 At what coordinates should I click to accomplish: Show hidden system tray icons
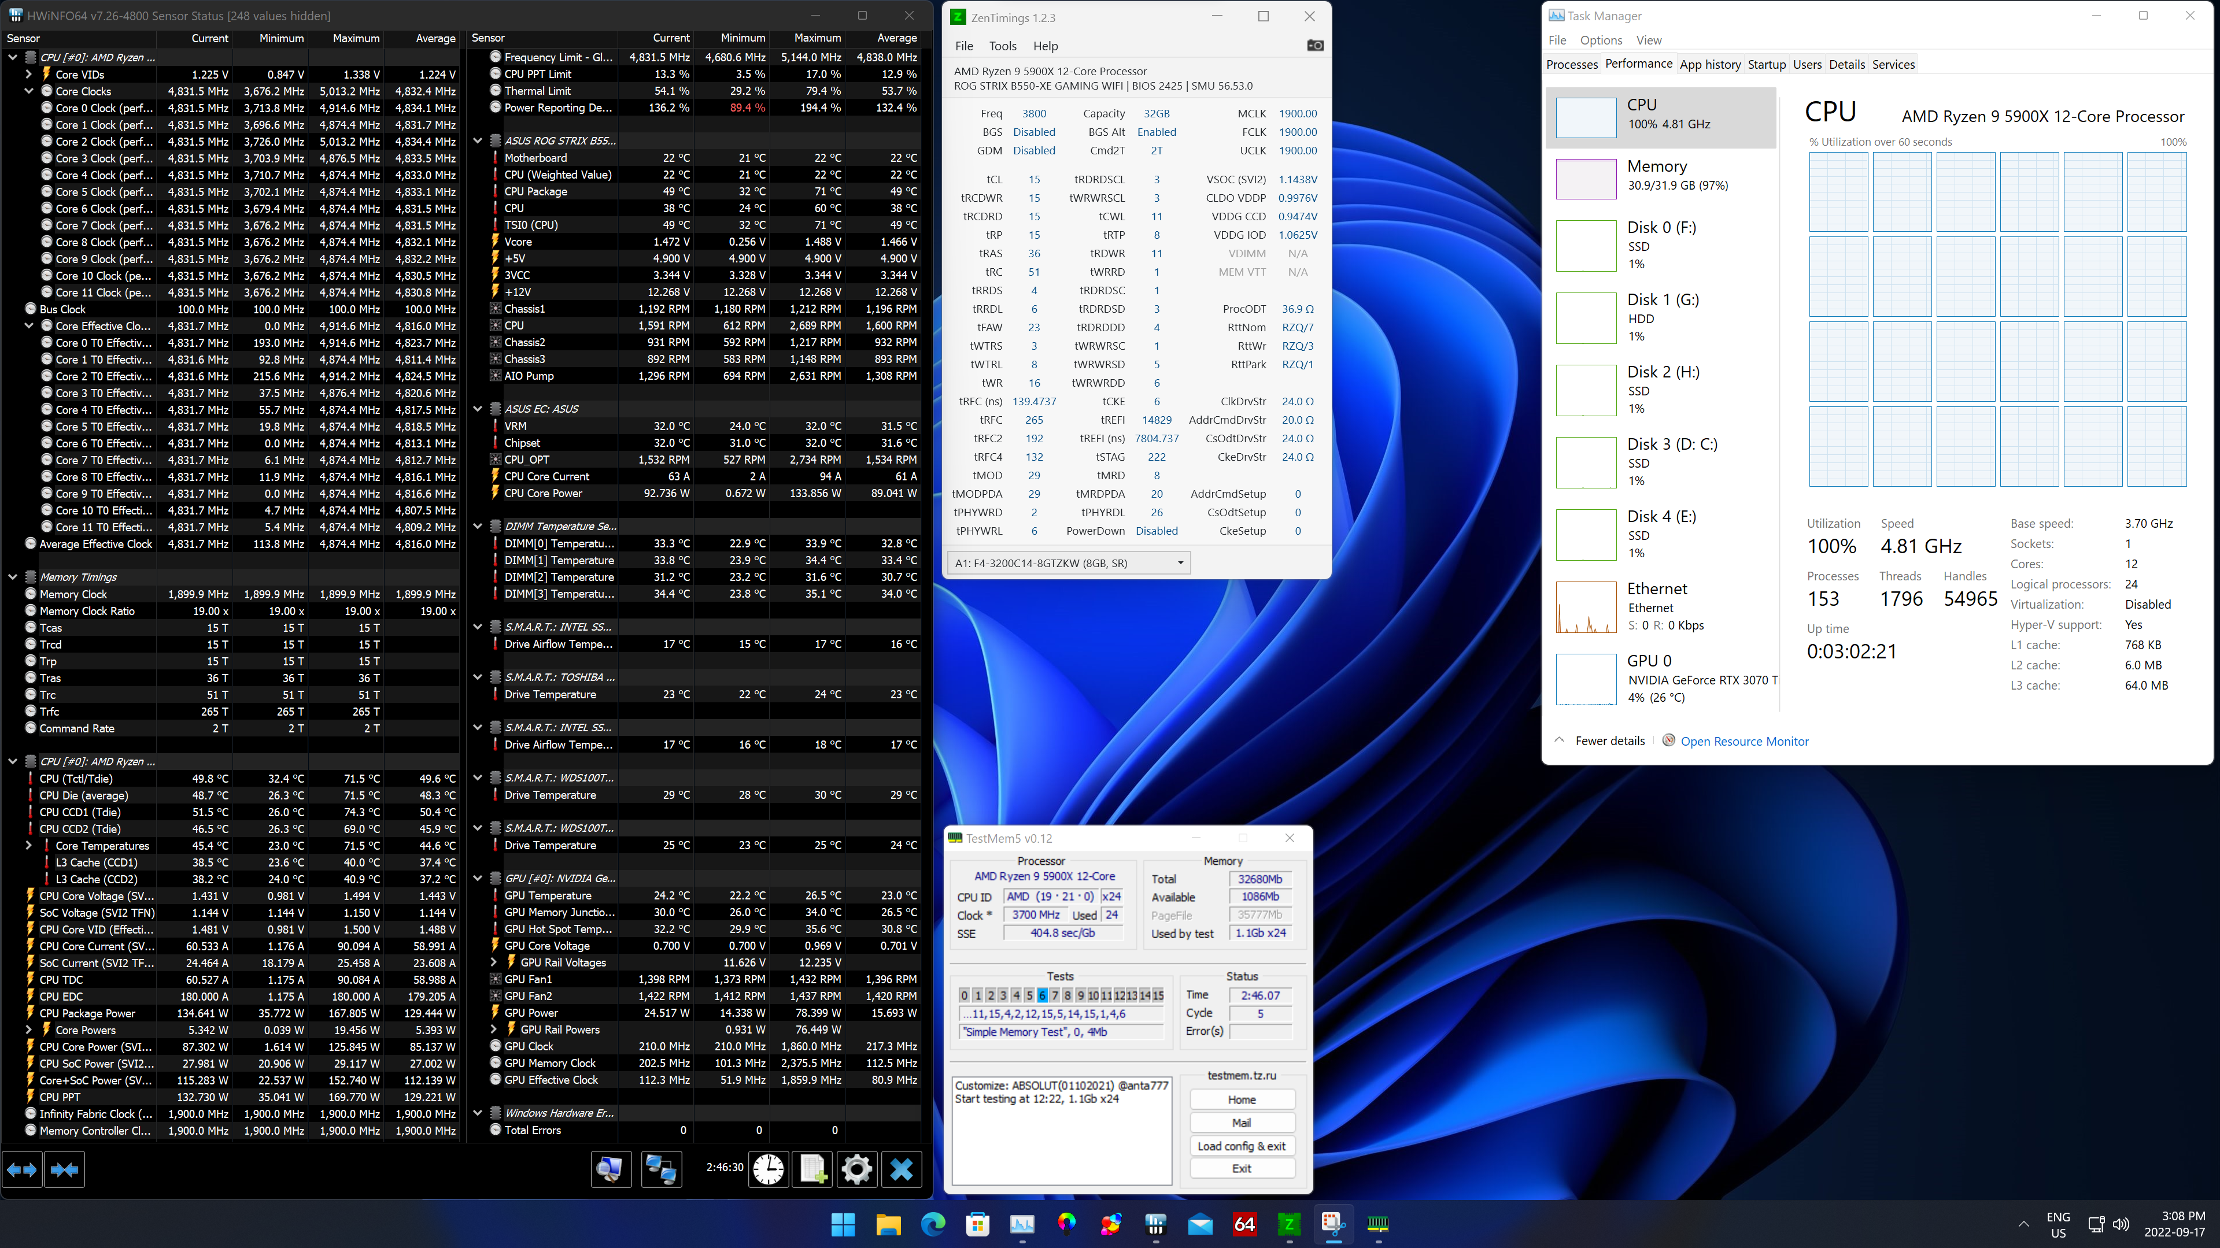click(2023, 1224)
